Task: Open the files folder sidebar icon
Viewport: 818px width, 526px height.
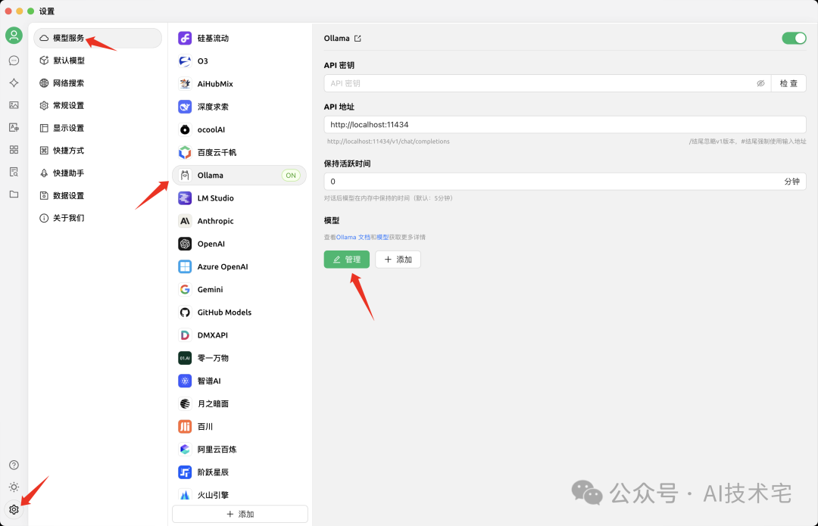Action: tap(14, 195)
